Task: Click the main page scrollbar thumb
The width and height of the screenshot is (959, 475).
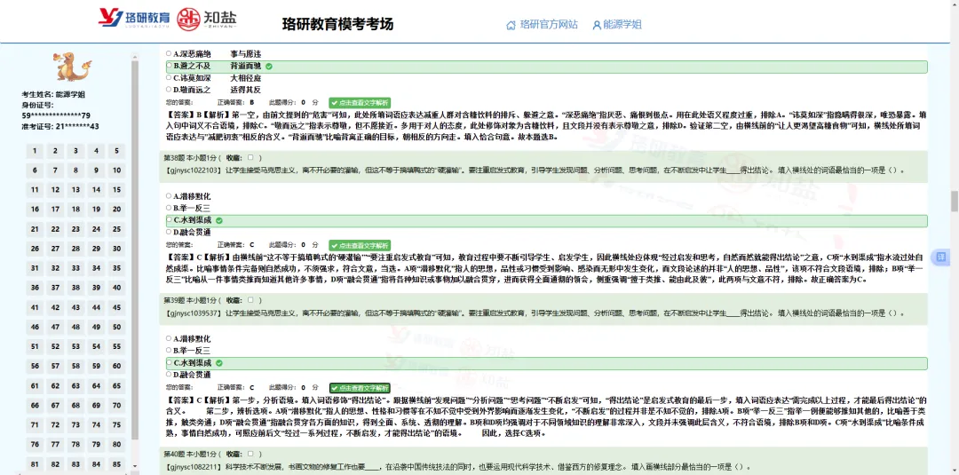Action: click(954, 202)
